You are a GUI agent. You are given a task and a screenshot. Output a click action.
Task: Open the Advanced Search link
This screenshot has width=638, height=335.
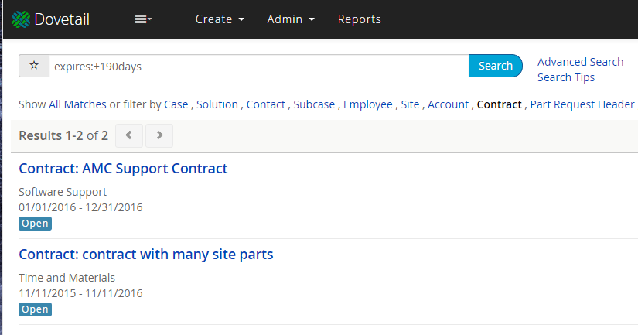[x=580, y=62]
